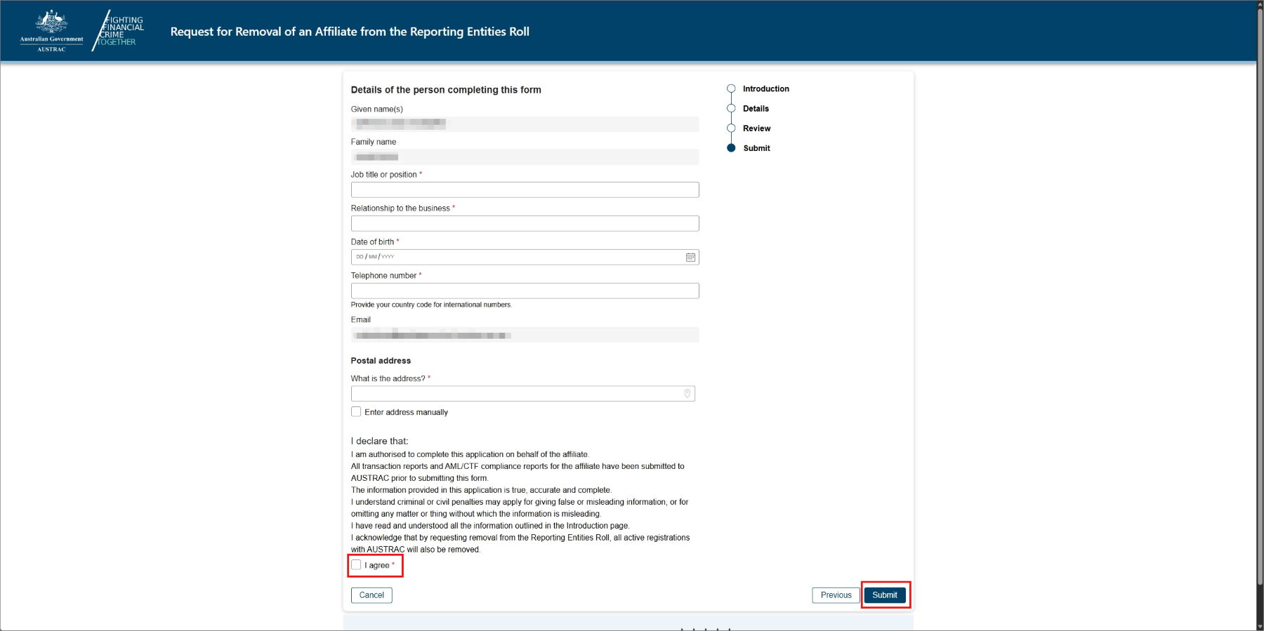1264x631 pixels.
Task: Click the page scrollbar down arrow
Action: point(1259,625)
